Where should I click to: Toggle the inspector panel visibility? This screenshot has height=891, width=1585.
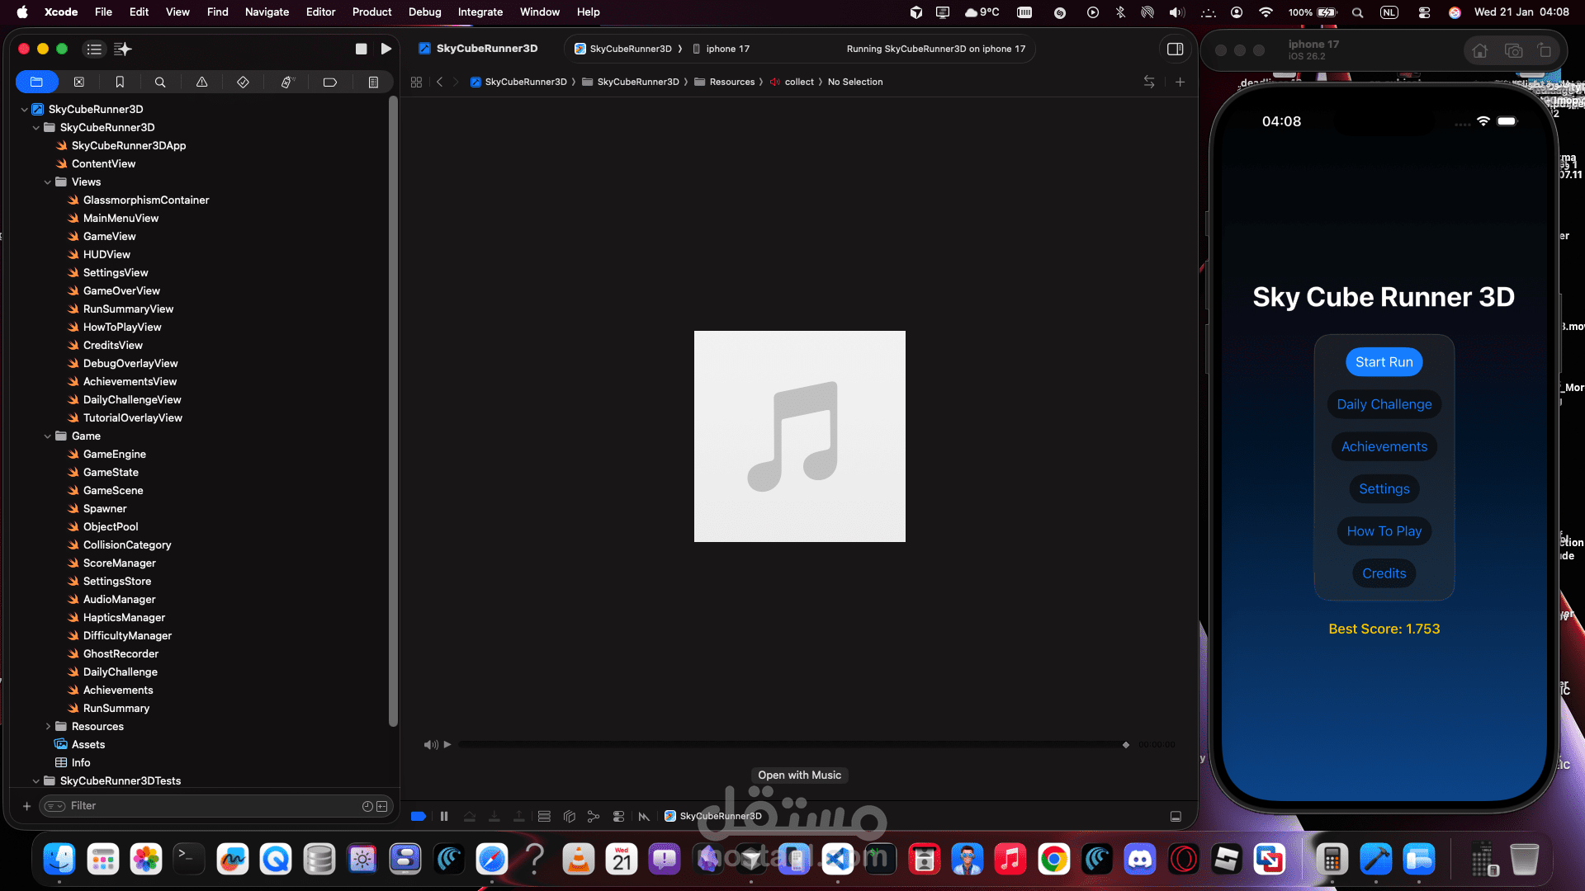click(x=1175, y=49)
